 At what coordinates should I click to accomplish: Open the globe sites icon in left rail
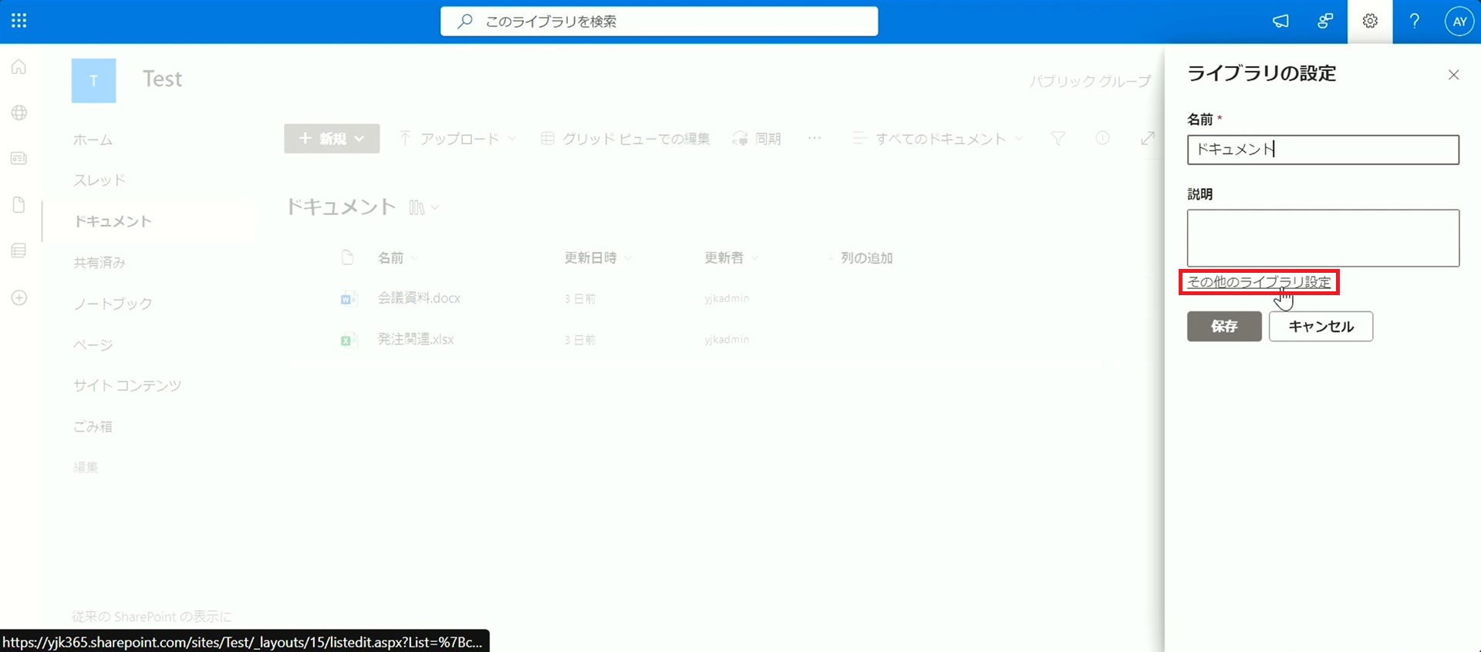coord(19,113)
